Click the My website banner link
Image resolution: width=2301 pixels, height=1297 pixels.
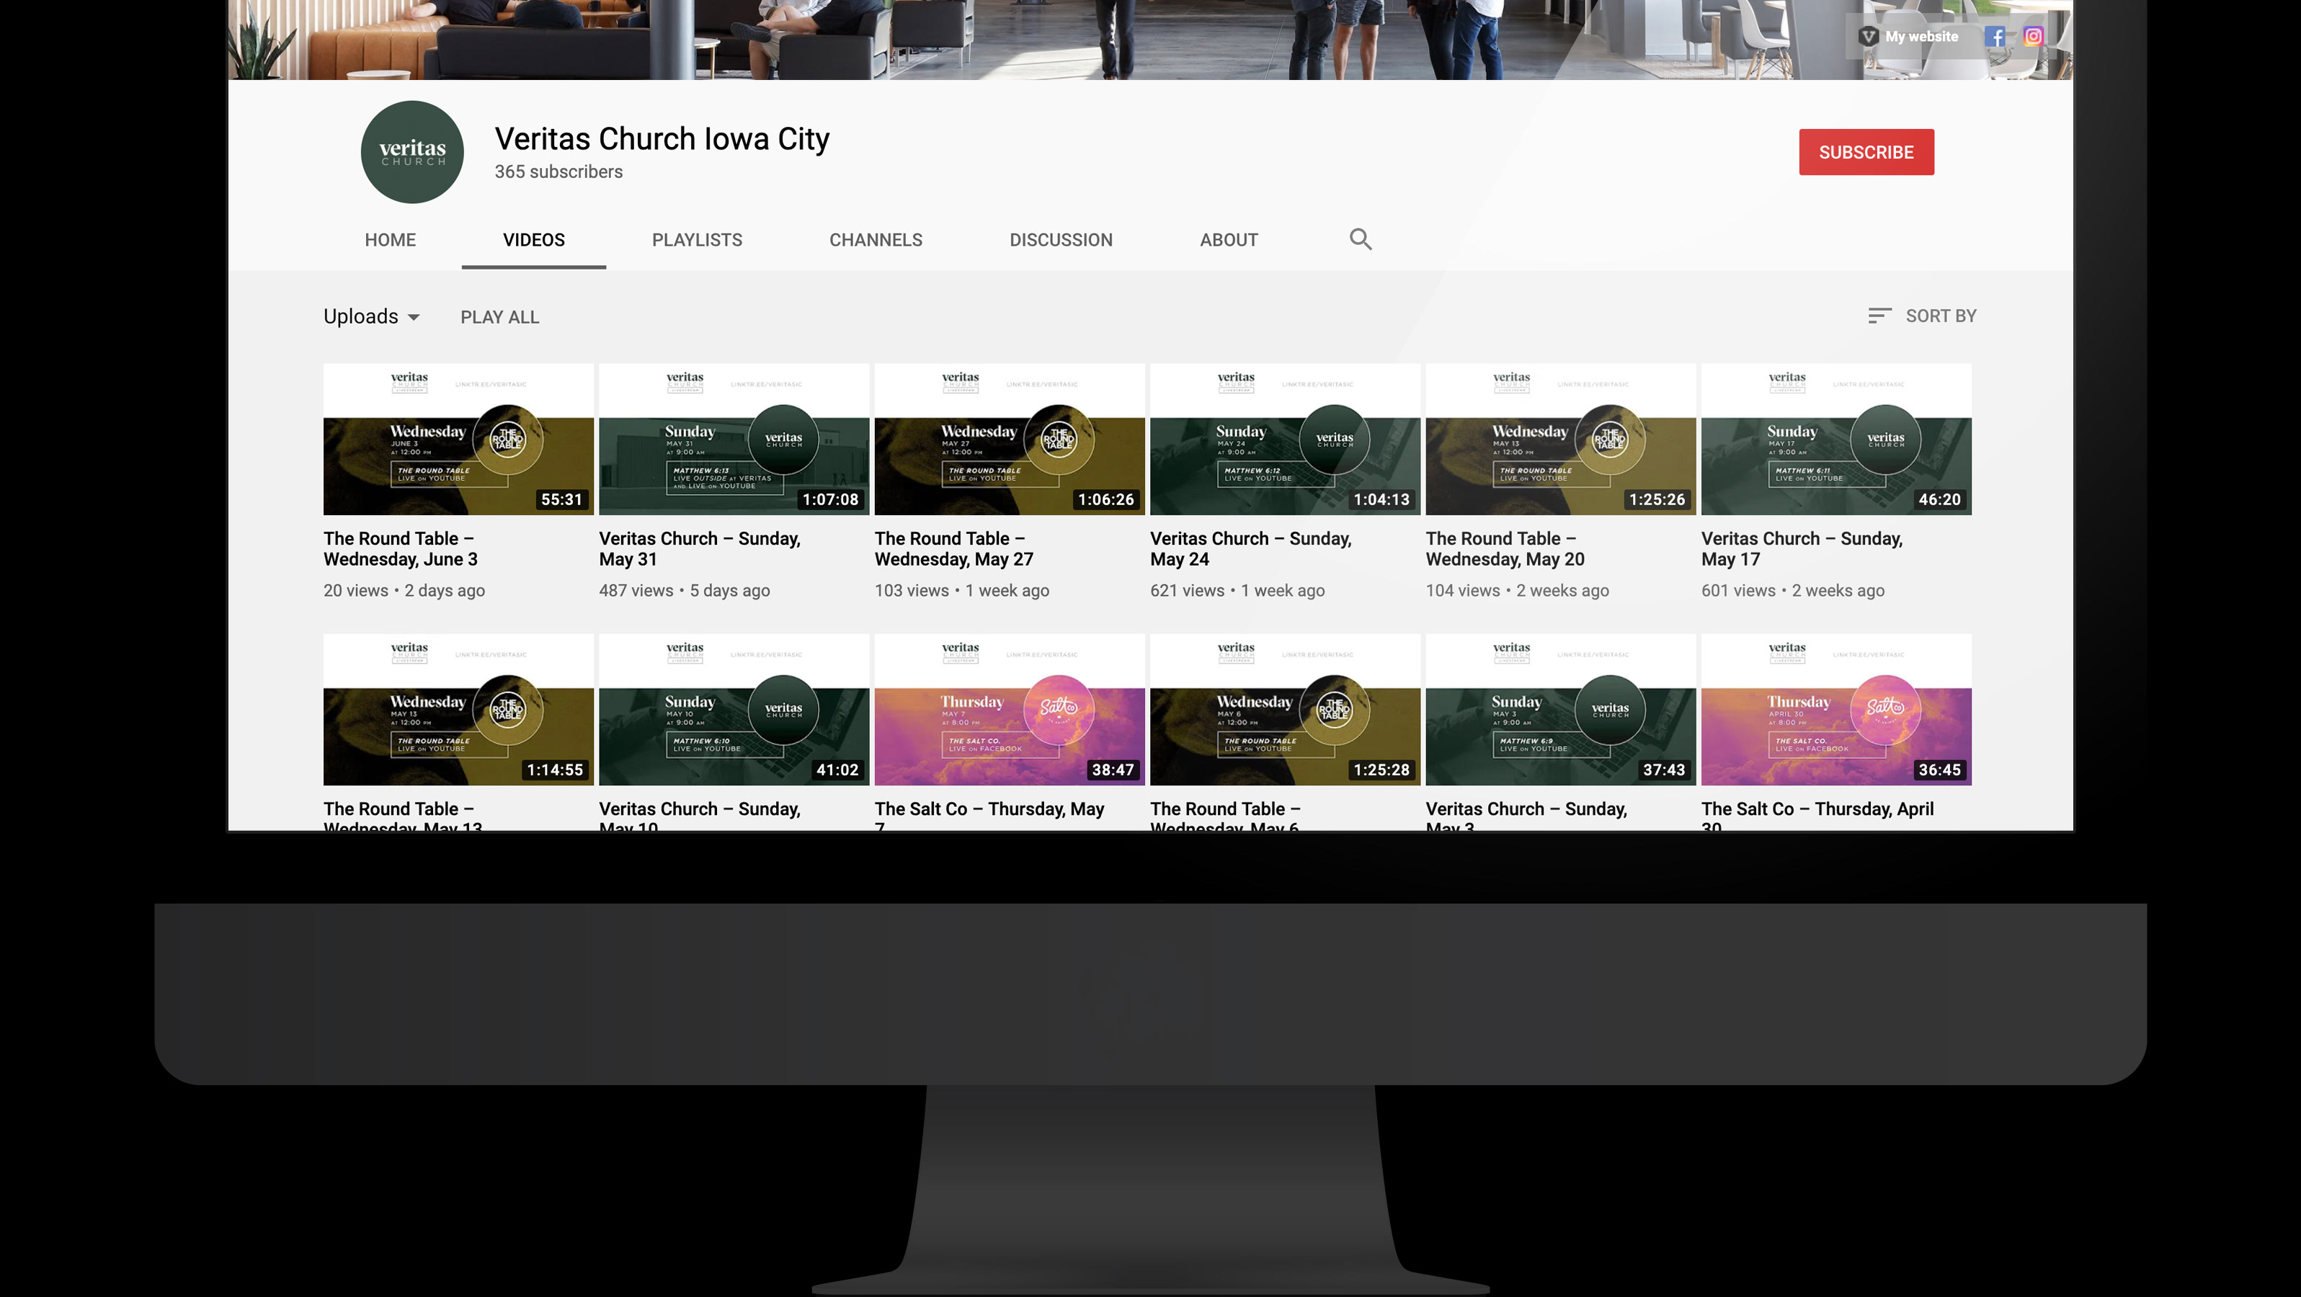tap(1908, 37)
